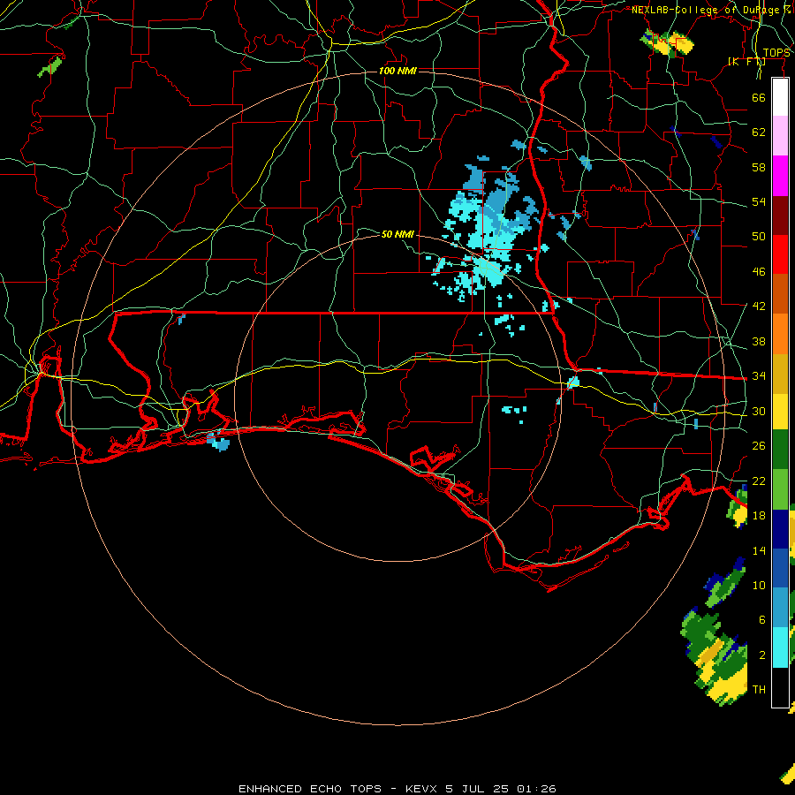Click the '22' legend value

pyautogui.click(x=759, y=481)
